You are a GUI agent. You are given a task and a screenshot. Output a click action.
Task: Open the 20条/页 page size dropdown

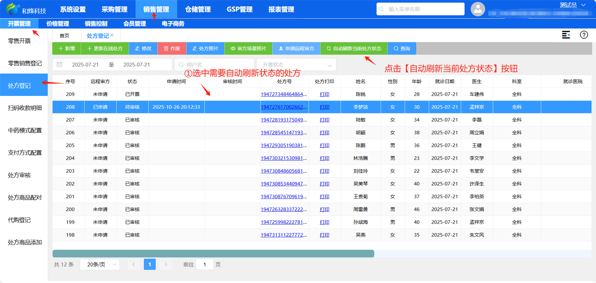[100, 264]
